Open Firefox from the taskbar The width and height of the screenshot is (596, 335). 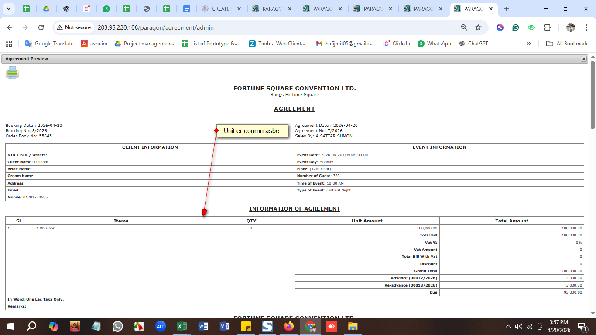289,326
